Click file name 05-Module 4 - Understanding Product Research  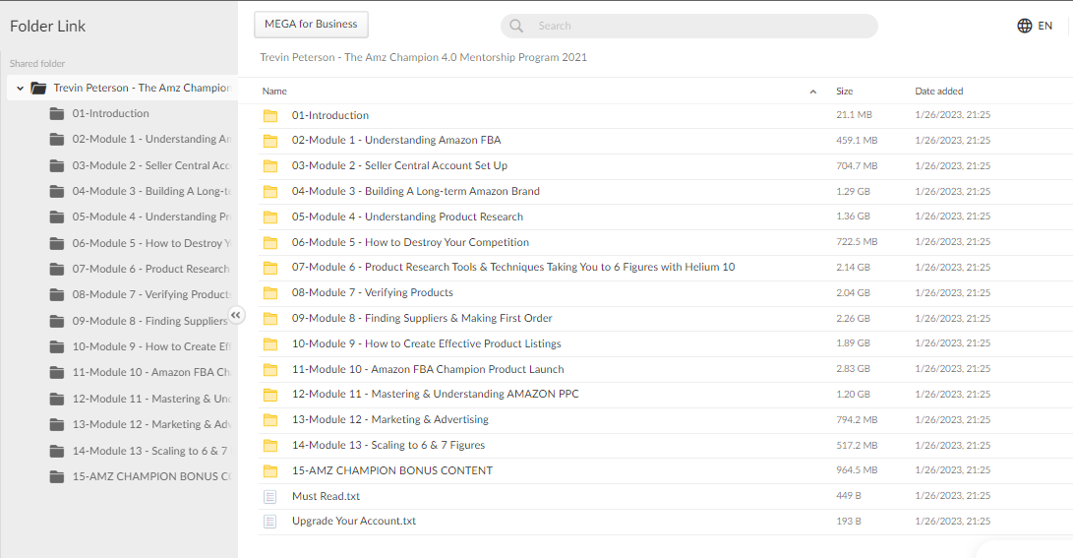point(407,217)
